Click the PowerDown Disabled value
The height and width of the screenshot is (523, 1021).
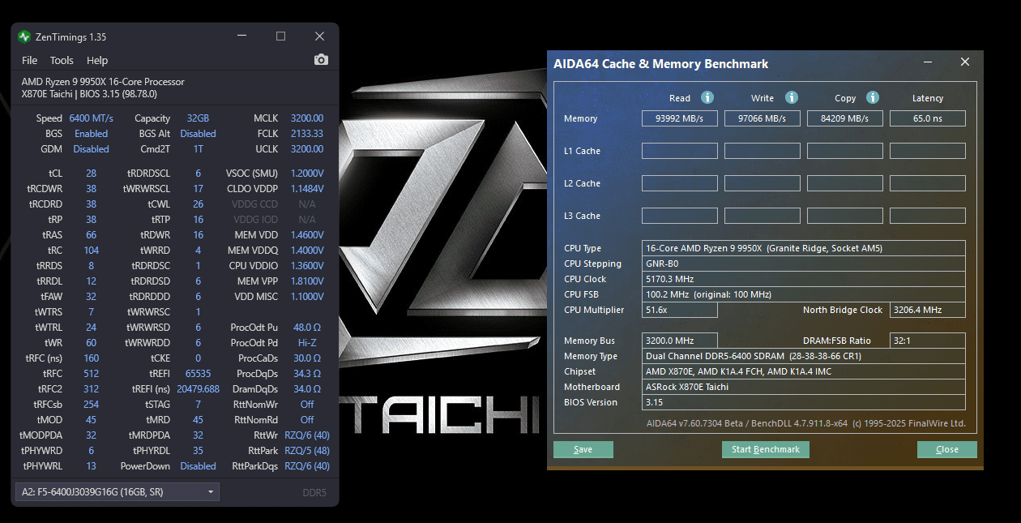(198, 466)
